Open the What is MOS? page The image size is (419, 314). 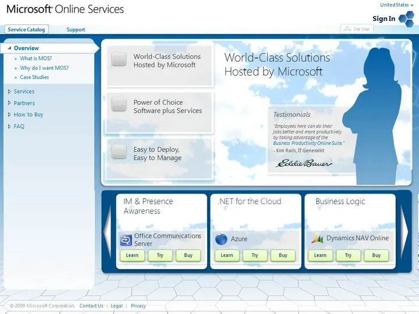(x=36, y=58)
